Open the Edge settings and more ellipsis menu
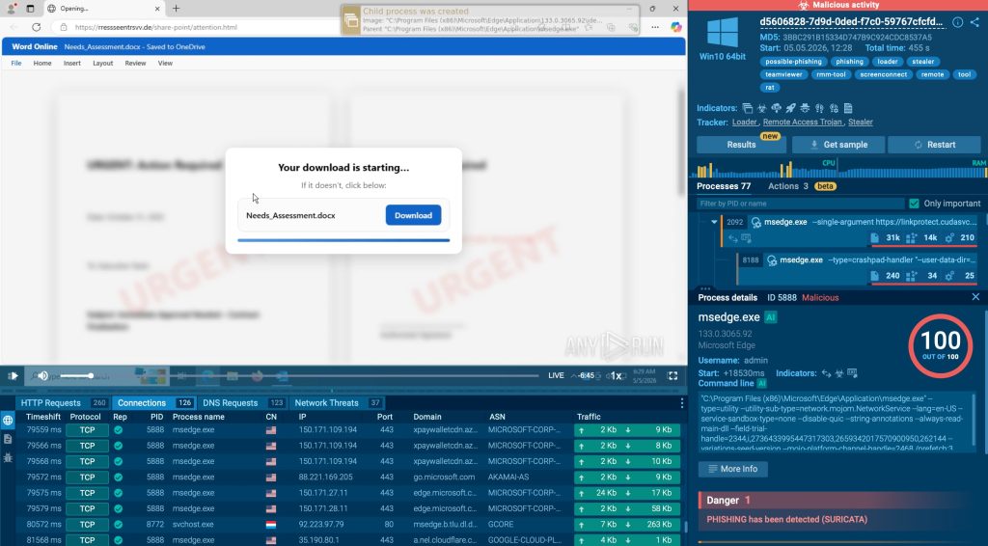Image resolution: width=988 pixels, height=546 pixels. pos(655,27)
